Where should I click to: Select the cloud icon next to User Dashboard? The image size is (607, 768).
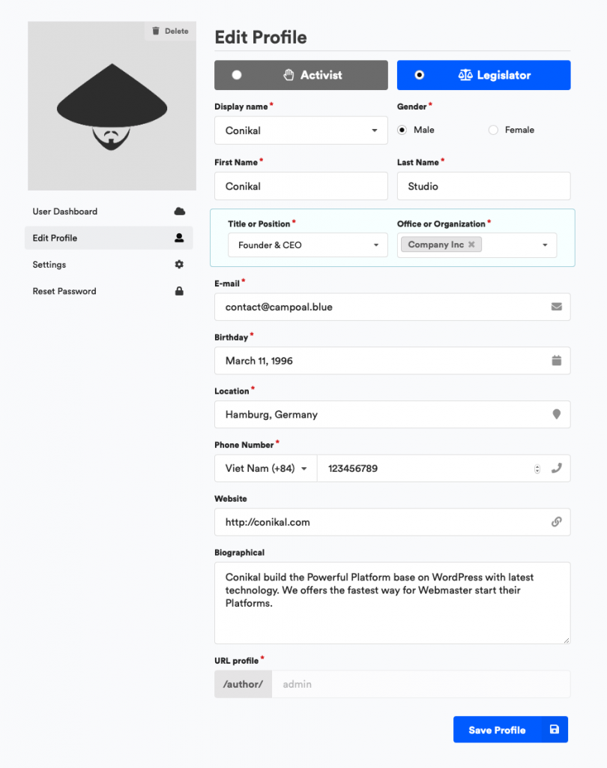180,211
